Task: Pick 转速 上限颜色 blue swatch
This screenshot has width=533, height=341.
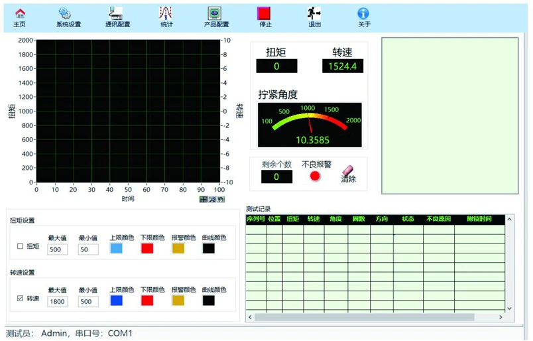Action: tap(116, 300)
